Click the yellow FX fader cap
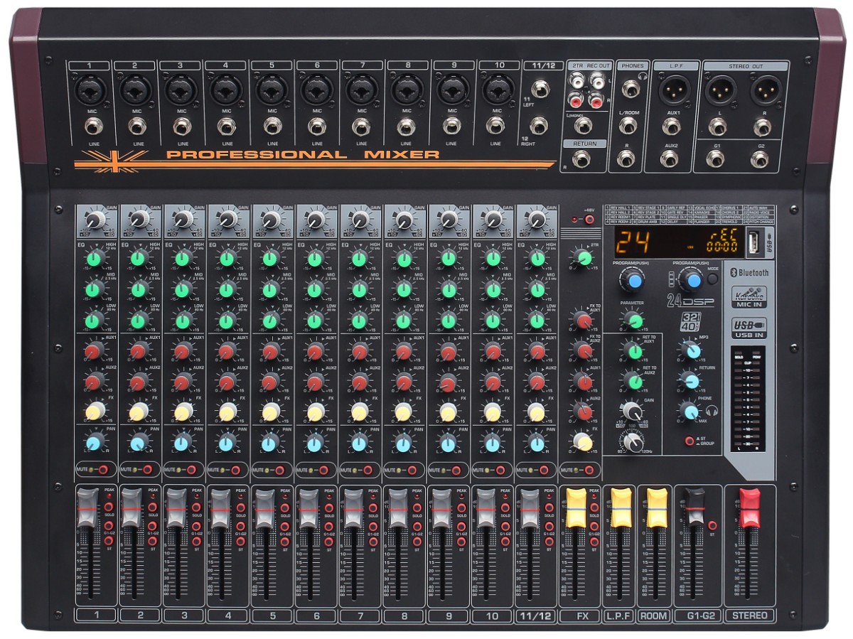 [x=574, y=508]
